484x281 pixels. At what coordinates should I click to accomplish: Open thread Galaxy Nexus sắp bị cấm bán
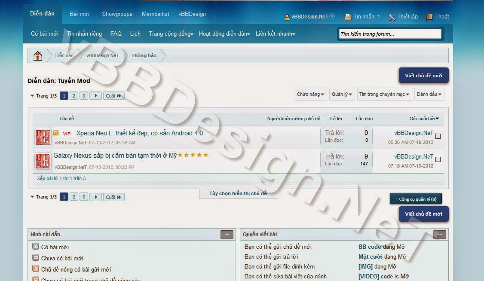coord(115,156)
